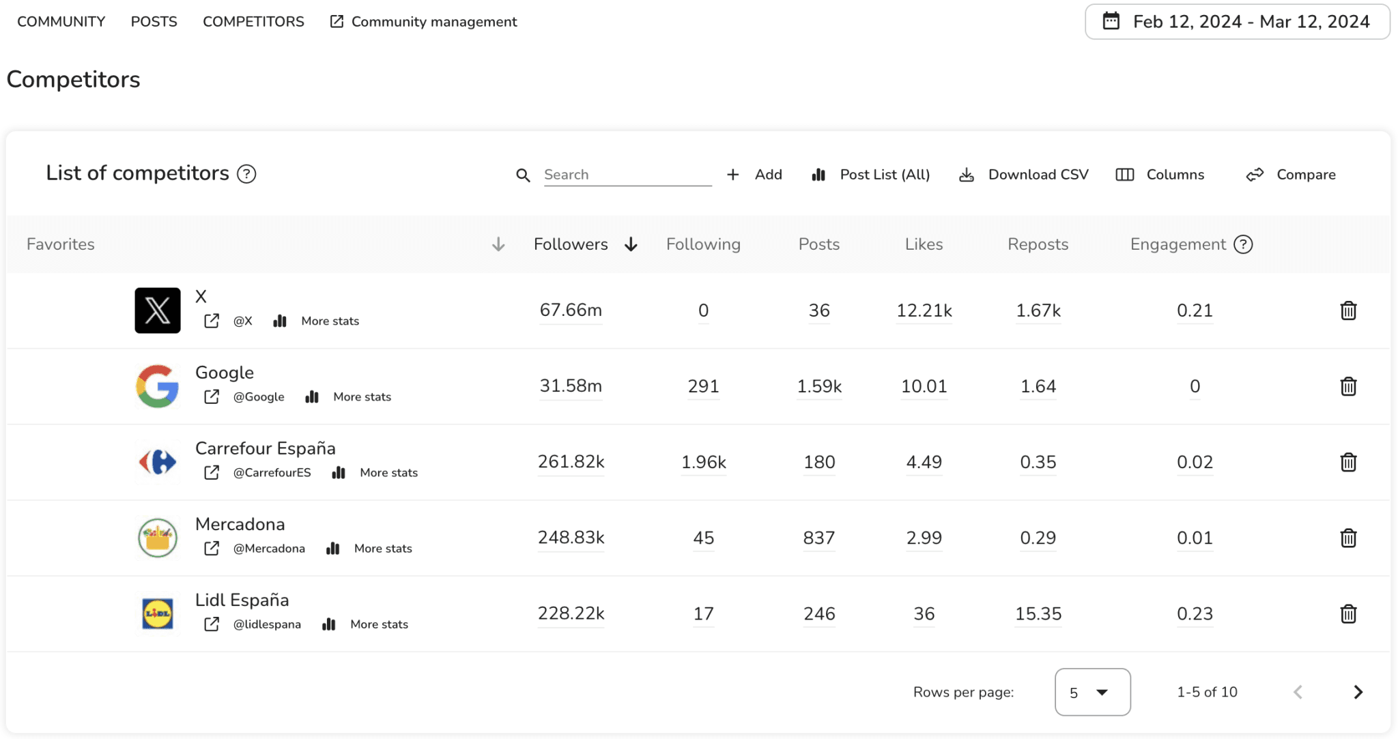Switch to the COMMUNITY tab
The width and height of the screenshot is (1398, 739).
click(x=61, y=21)
